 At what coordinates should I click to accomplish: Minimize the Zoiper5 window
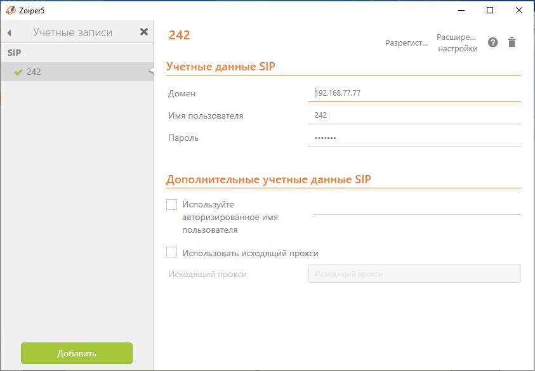461,11
